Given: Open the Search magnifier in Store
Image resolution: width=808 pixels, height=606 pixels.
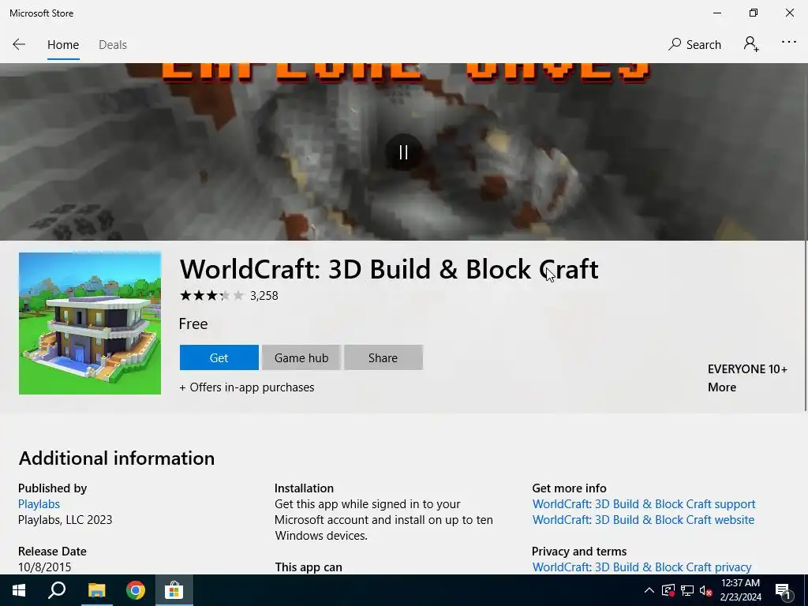Looking at the screenshot, I should pos(694,44).
